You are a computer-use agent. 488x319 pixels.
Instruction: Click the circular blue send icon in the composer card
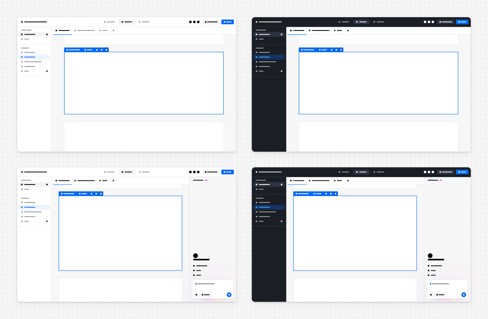pyautogui.click(x=229, y=295)
